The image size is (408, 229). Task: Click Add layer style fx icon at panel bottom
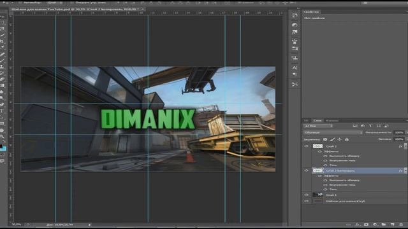coord(358,225)
